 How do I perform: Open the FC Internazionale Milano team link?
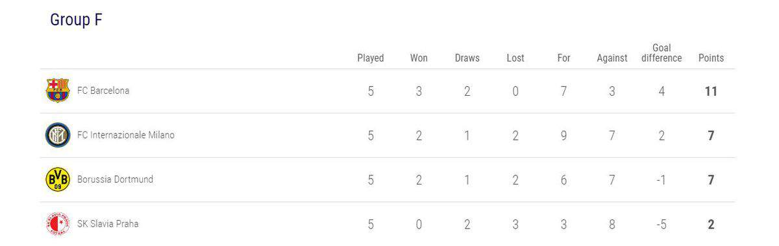[x=126, y=135]
